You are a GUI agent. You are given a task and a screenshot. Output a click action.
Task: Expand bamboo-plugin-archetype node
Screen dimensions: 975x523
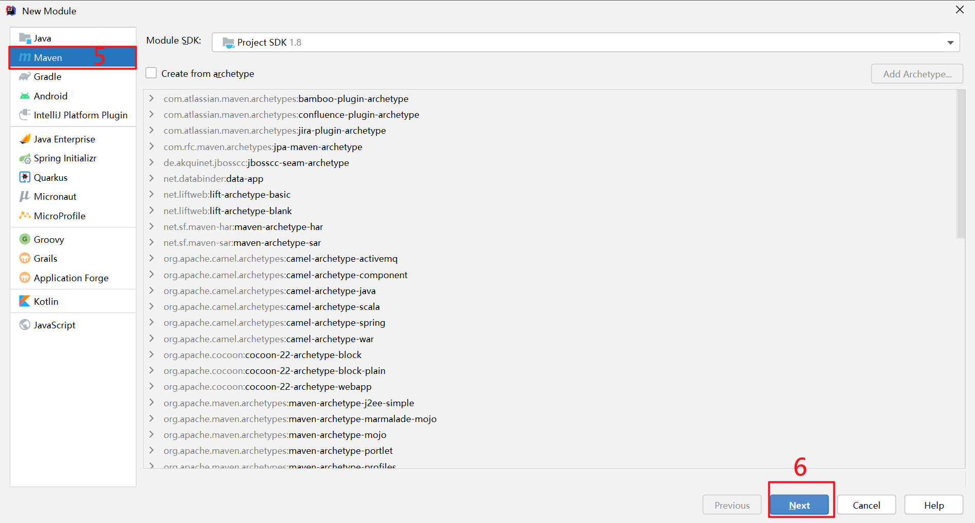151,98
